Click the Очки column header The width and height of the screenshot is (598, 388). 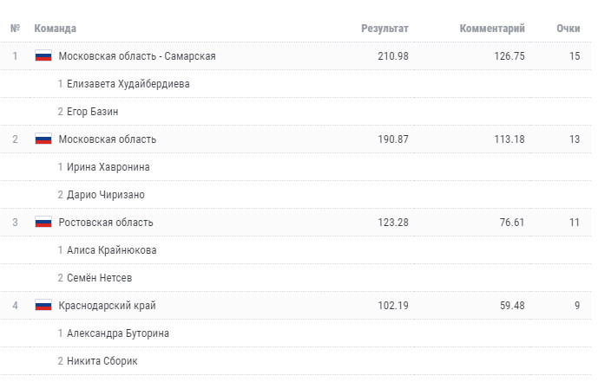point(568,29)
